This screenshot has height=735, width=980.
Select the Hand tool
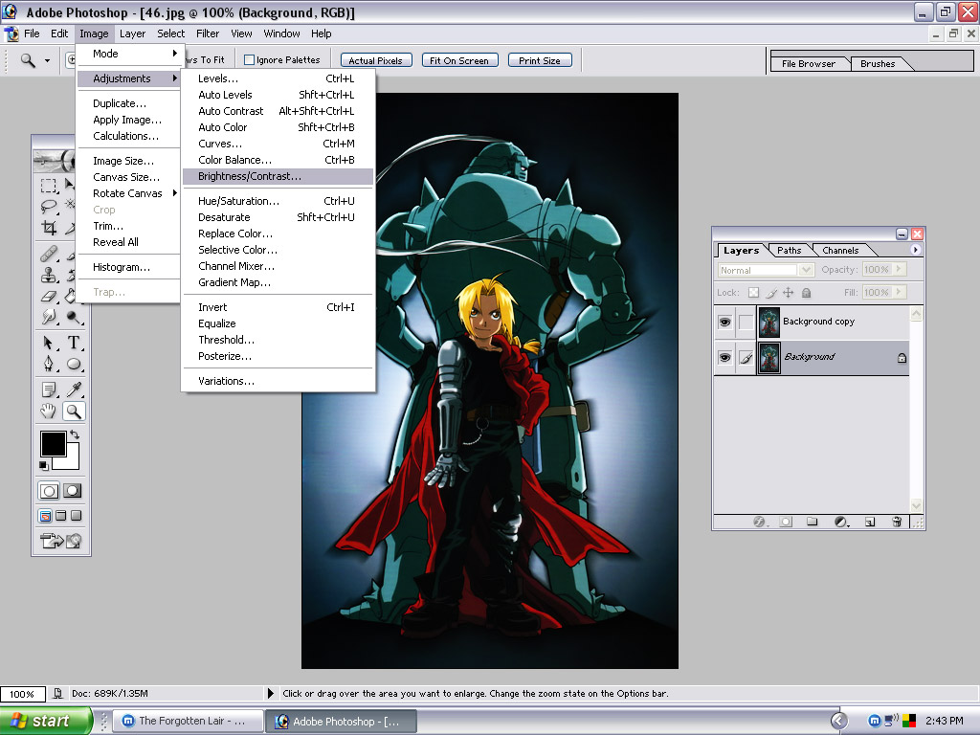point(48,412)
